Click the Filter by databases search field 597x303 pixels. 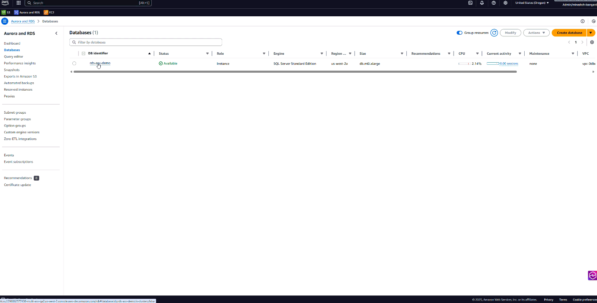point(145,42)
